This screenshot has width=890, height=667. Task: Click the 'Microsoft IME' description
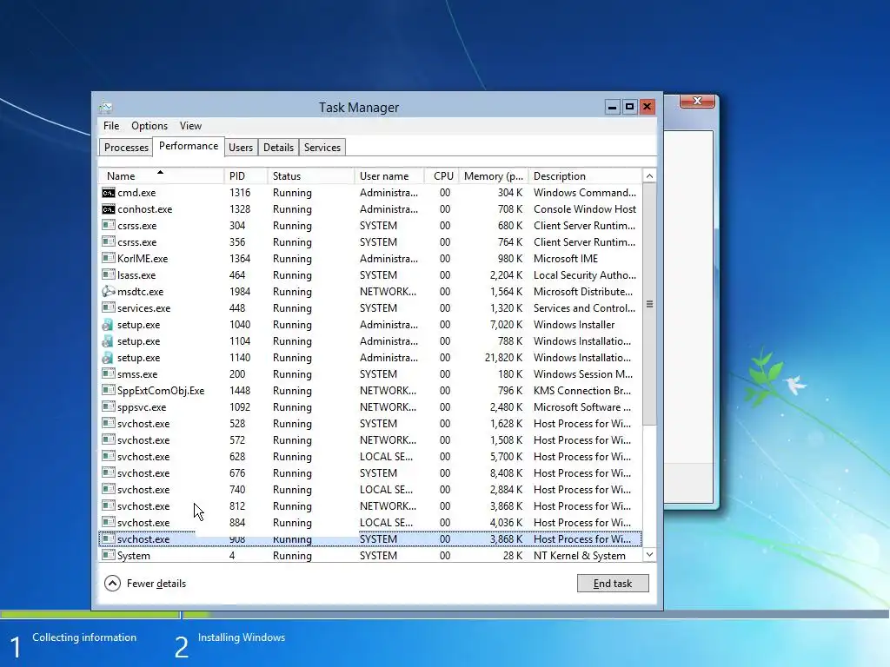tap(565, 258)
